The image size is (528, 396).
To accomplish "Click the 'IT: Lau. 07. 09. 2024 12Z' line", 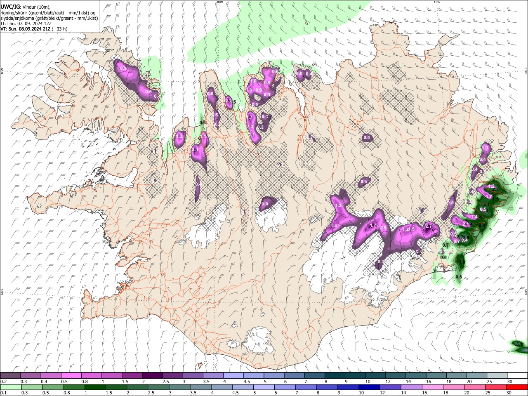I will pyautogui.click(x=26, y=24).
